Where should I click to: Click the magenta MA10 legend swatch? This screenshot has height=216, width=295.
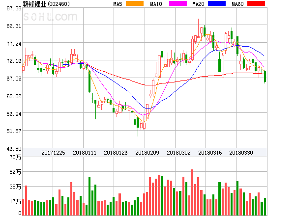coord(178,3)
